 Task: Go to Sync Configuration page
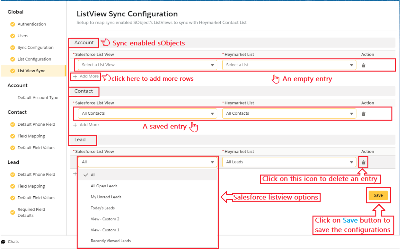[x=36, y=48]
